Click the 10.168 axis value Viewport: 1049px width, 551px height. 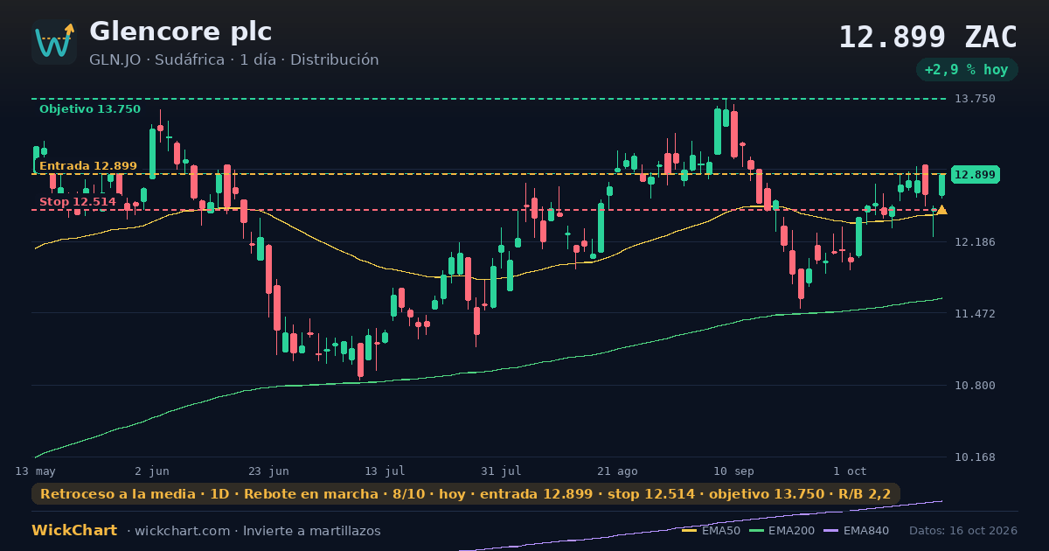[974, 457]
